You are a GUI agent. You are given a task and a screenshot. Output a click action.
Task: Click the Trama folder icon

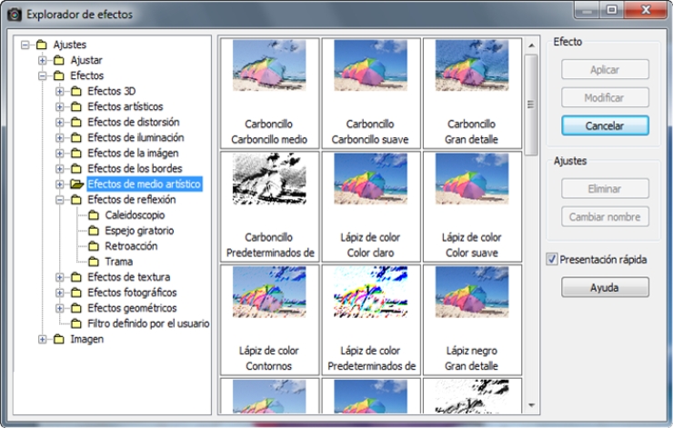(x=95, y=262)
